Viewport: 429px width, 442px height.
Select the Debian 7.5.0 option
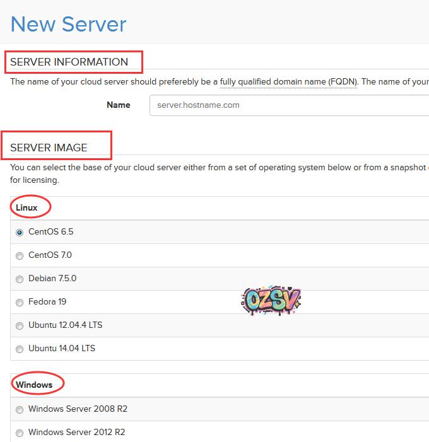(20, 279)
